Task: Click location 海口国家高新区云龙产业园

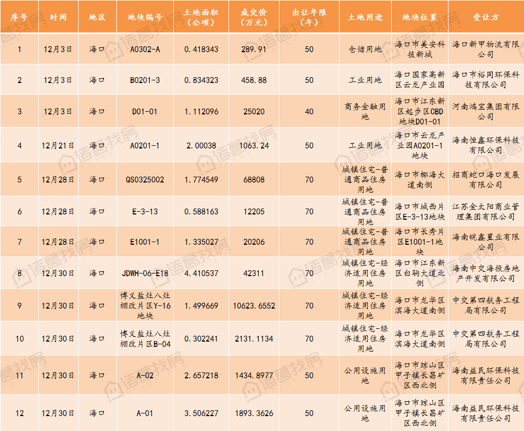Action: click(x=420, y=80)
